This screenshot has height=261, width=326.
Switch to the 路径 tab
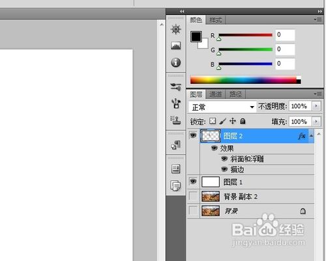tap(235, 94)
